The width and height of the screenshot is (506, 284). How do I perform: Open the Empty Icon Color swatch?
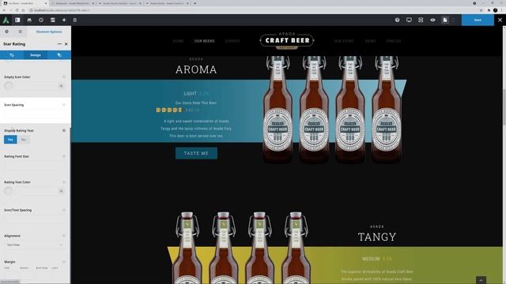click(x=9, y=86)
